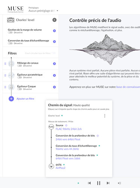Toggle the Mélange de canaux filter on

pyautogui.click(x=20, y=66)
